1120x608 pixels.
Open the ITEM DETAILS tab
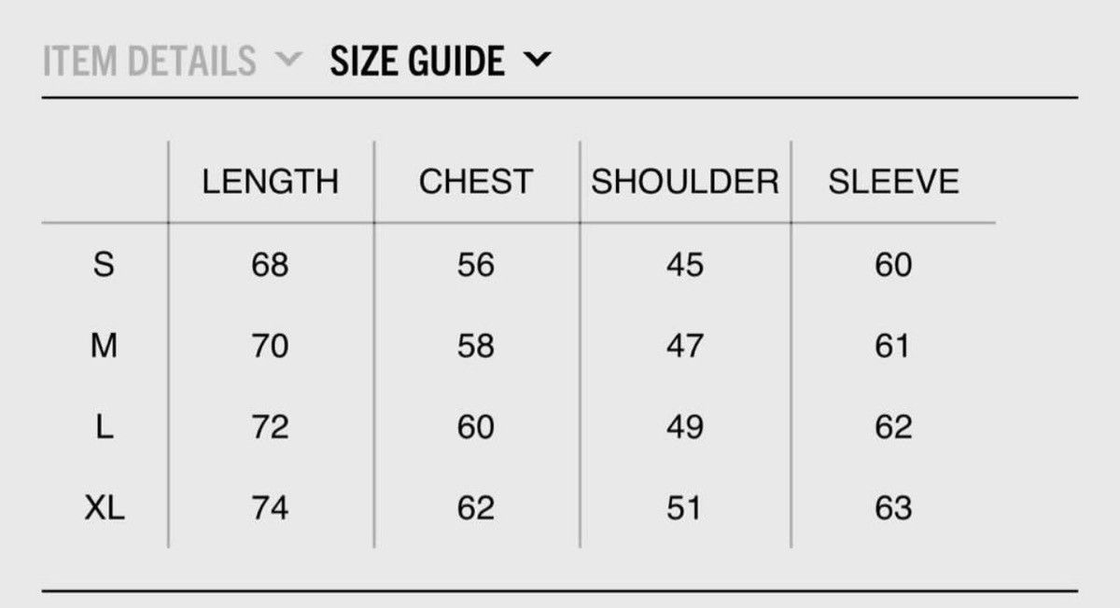(x=149, y=62)
